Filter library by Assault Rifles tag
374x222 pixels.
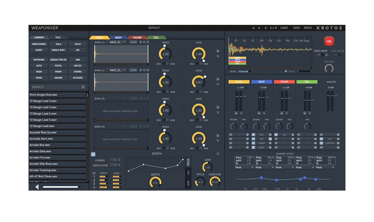tap(58, 60)
